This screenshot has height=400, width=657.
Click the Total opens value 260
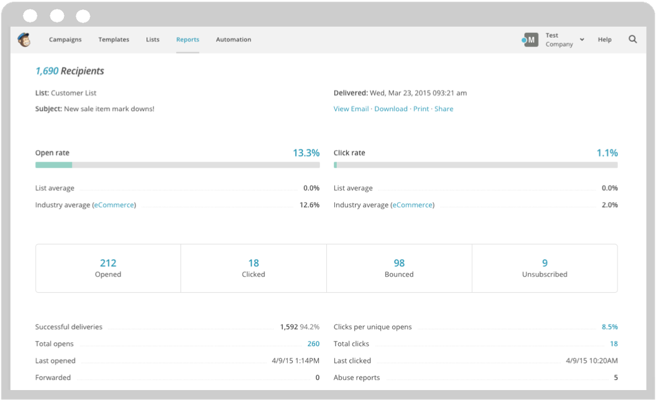[x=313, y=344]
